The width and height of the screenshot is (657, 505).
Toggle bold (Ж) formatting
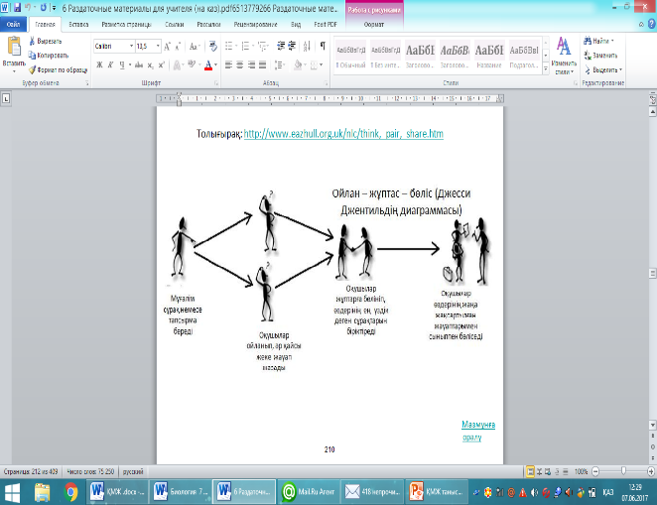pos(99,64)
